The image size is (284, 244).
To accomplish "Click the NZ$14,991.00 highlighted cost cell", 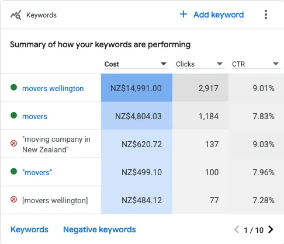I will click(137, 88).
